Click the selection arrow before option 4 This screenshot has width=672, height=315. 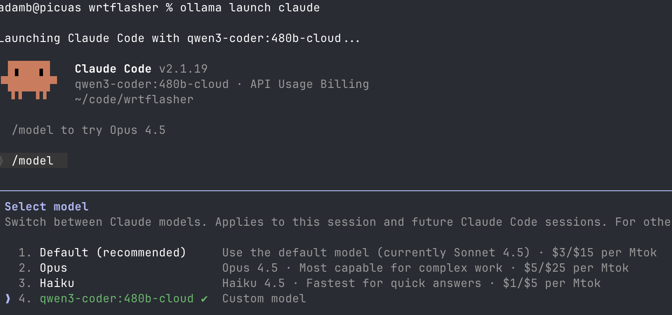(8, 298)
